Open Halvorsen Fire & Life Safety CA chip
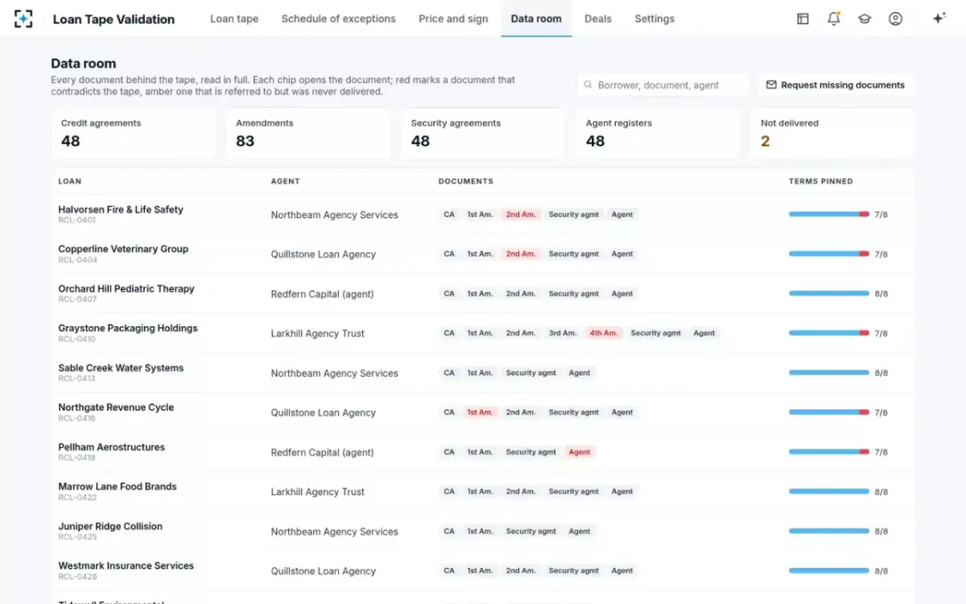The height and width of the screenshot is (604, 966). (449, 214)
